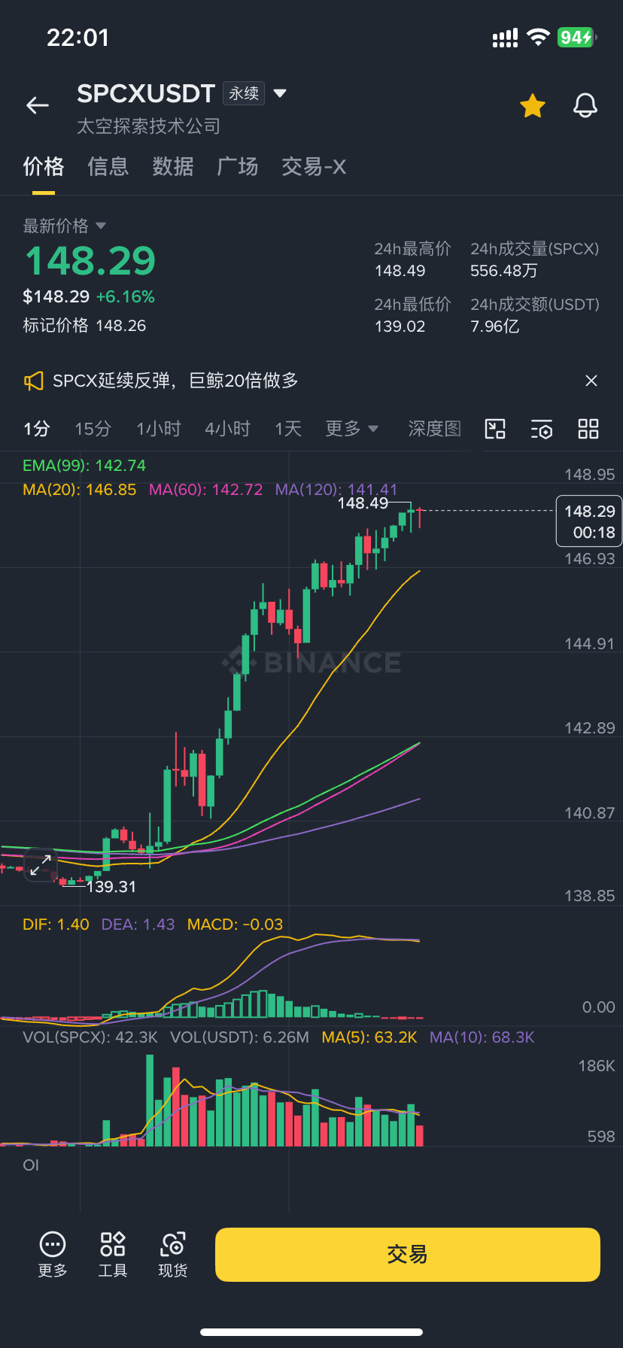Tap the MA(60): 142.72 label
623x1348 pixels.
pyautogui.click(x=206, y=490)
